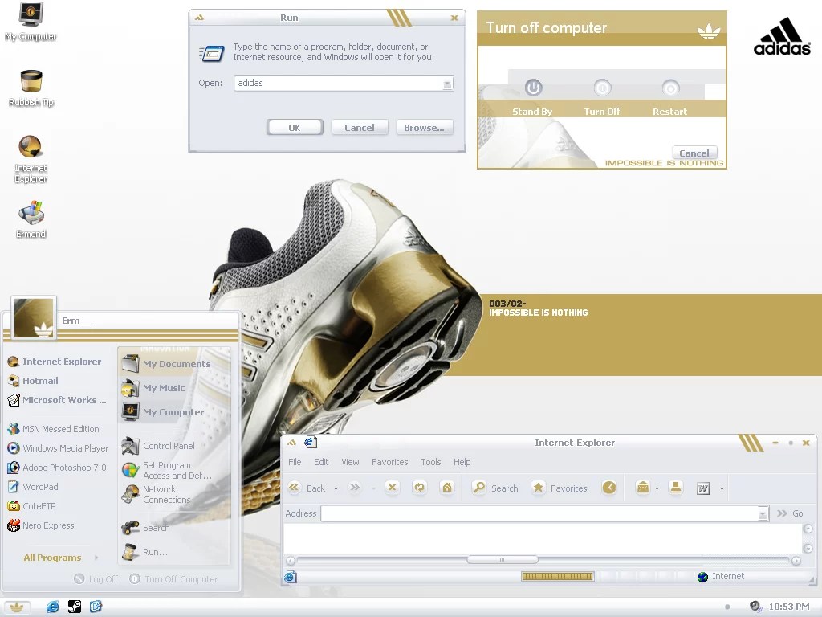Click the Mail icon in Internet Explorer toolbar
The image size is (822, 617).
coord(643,488)
